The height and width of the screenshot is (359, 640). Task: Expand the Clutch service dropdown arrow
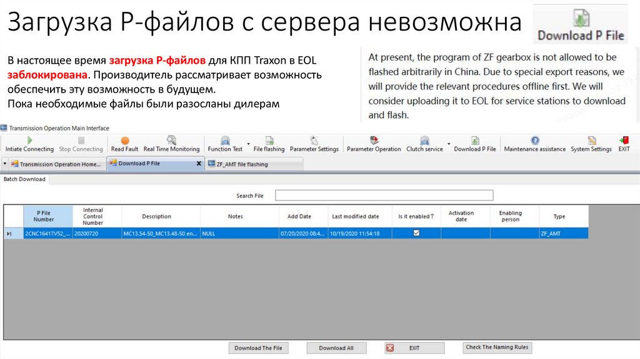(x=449, y=144)
